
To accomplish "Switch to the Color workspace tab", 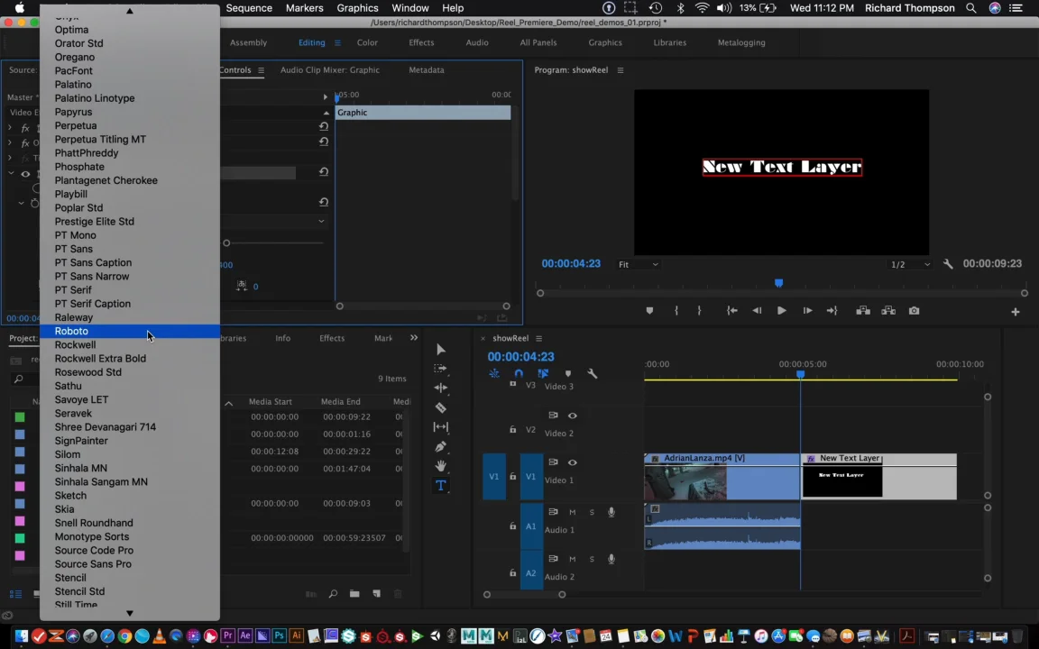I will tap(367, 42).
